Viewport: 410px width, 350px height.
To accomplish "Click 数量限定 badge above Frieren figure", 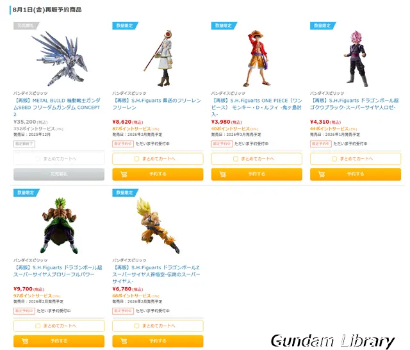I will (x=125, y=26).
